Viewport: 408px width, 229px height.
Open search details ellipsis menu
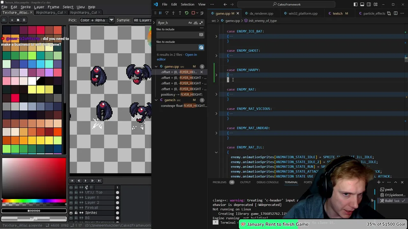pyautogui.click(x=201, y=28)
